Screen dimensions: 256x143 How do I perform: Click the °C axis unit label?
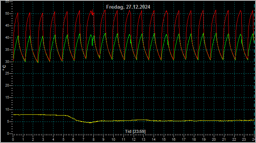click(x=4, y=68)
